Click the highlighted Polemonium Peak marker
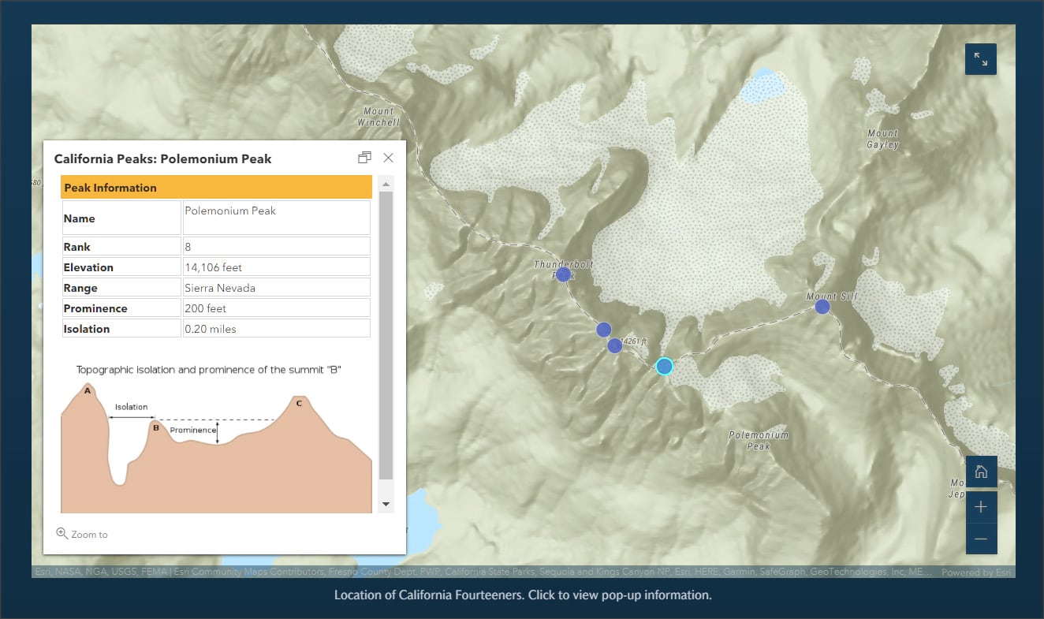The width and height of the screenshot is (1044, 619). click(664, 366)
